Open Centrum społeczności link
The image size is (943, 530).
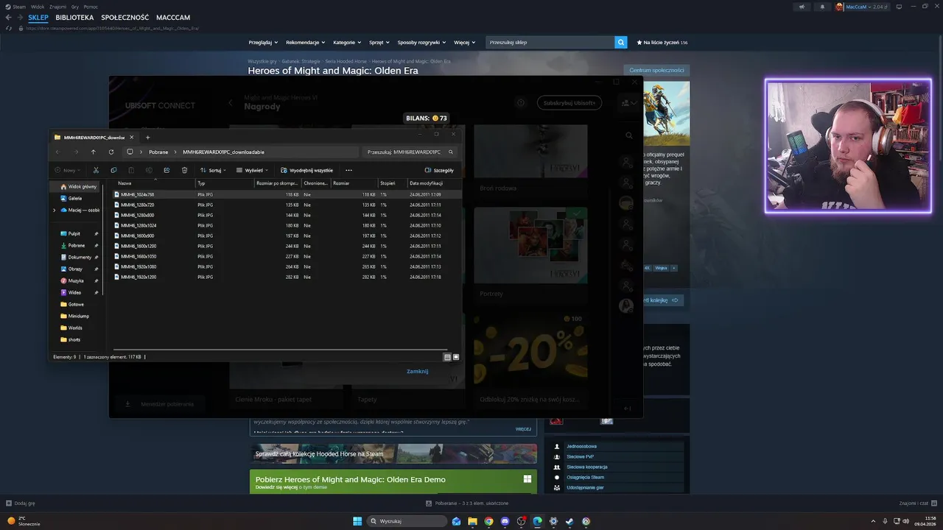coord(656,70)
